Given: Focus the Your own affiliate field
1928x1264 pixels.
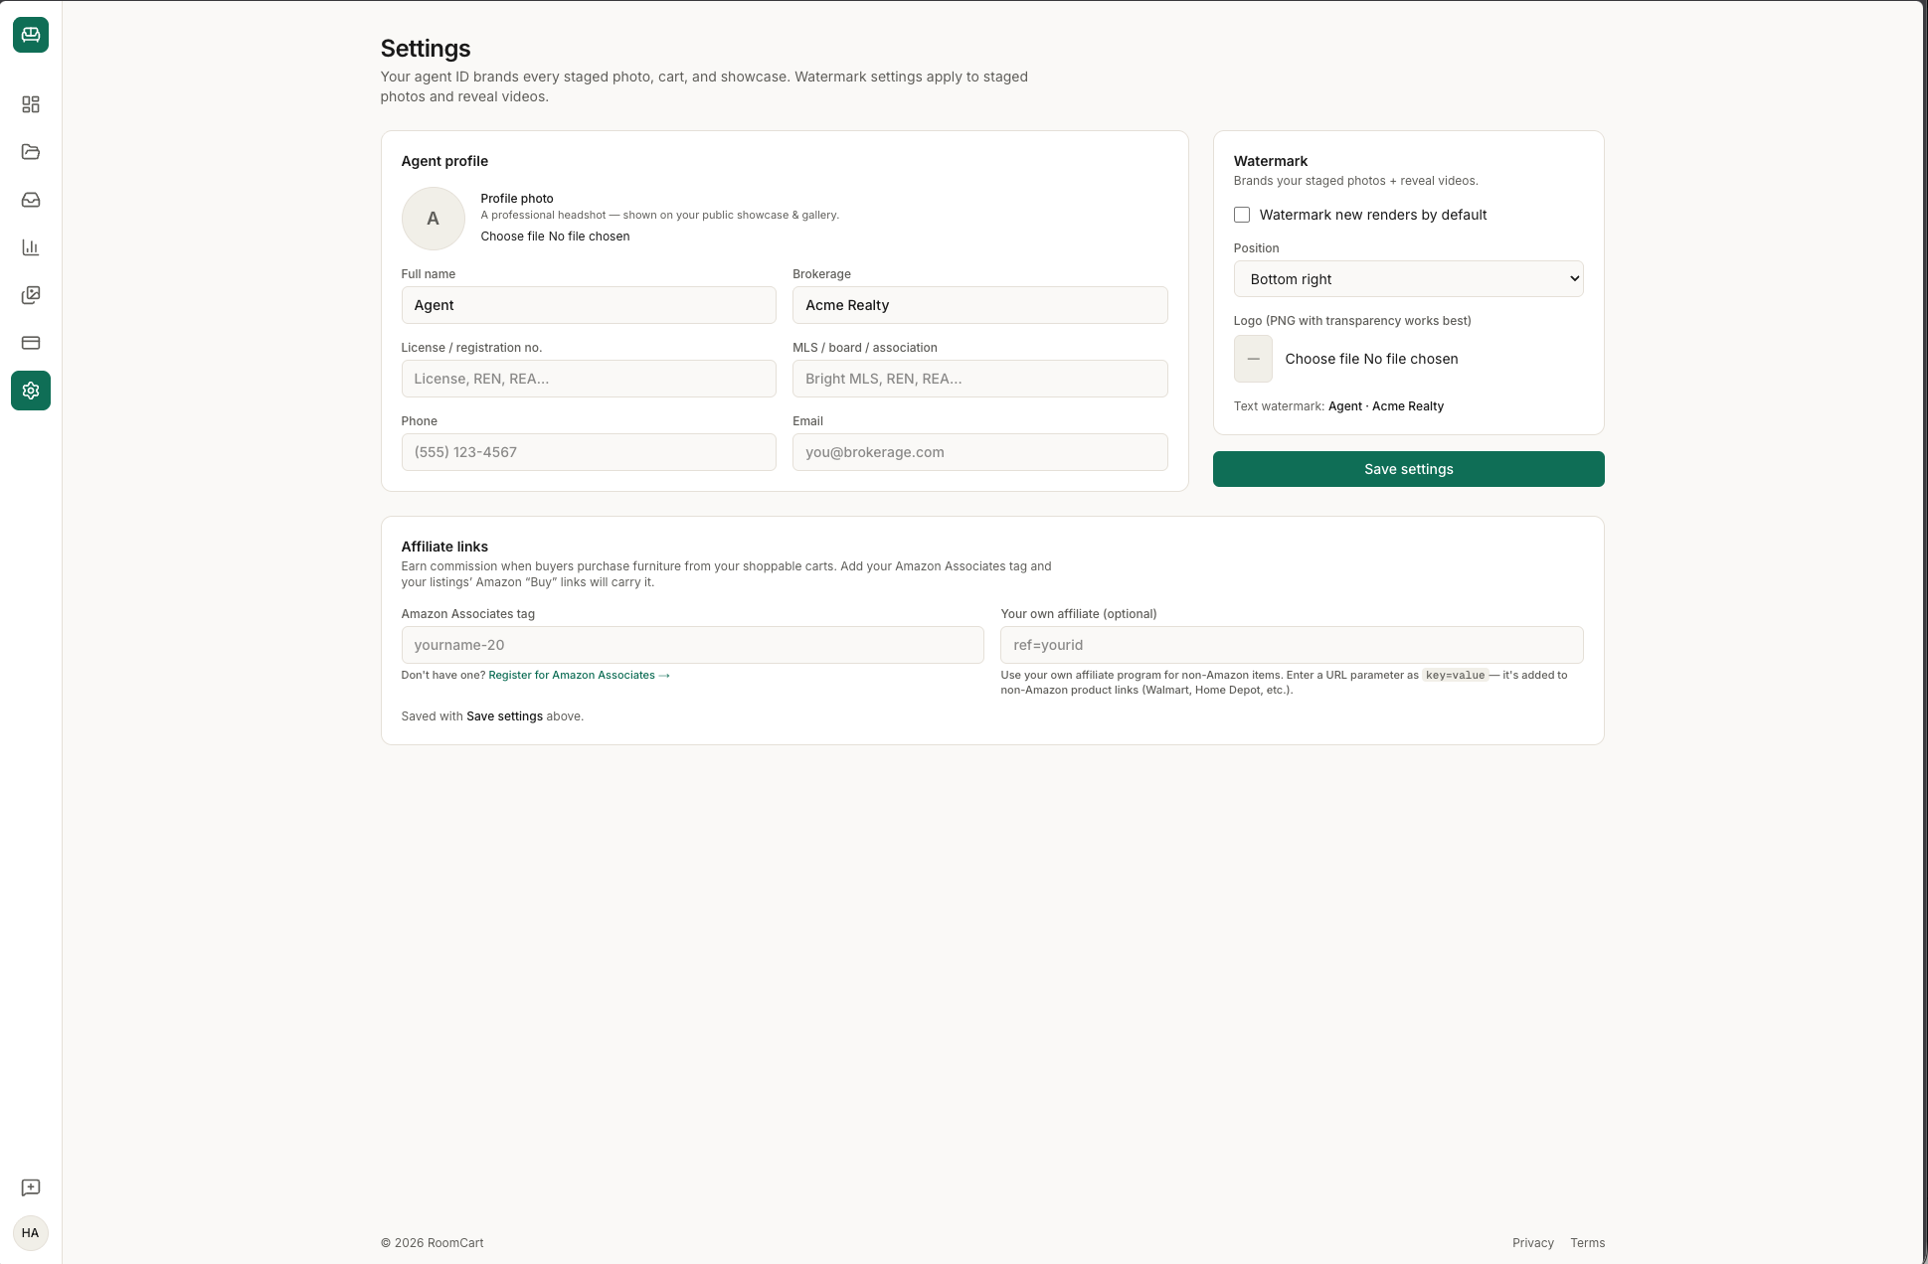Looking at the screenshot, I should point(1292,645).
